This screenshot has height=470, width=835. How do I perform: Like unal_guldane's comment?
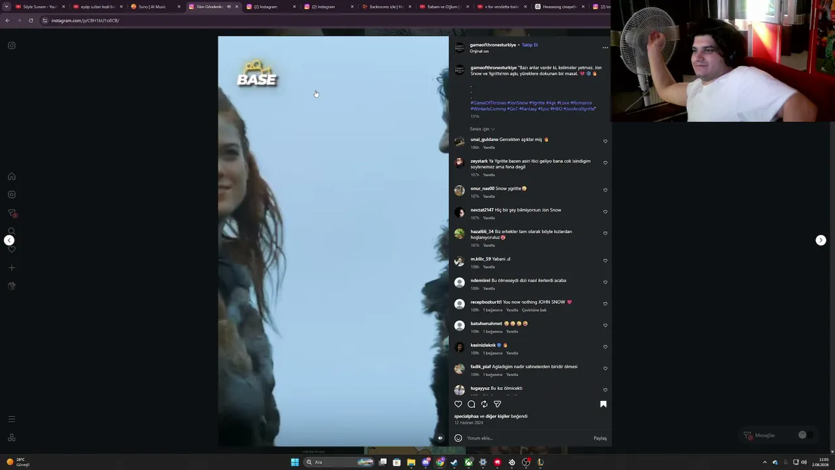pos(605,141)
